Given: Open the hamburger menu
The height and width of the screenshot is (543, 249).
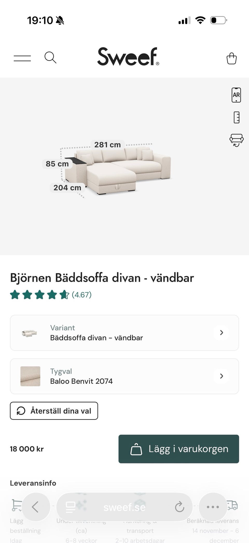Looking at the screenshot, I should pos(22,58).
